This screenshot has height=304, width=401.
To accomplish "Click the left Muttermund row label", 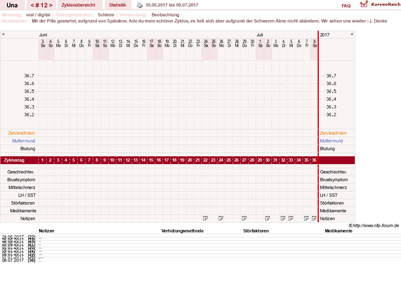I will 24,141.
